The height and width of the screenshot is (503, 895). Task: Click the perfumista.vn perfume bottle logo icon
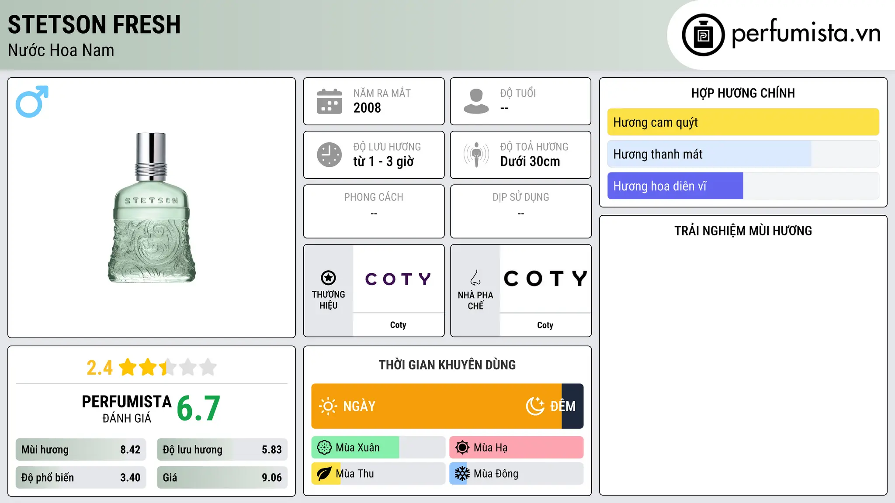pyautogui.click(x=703, y=35)
